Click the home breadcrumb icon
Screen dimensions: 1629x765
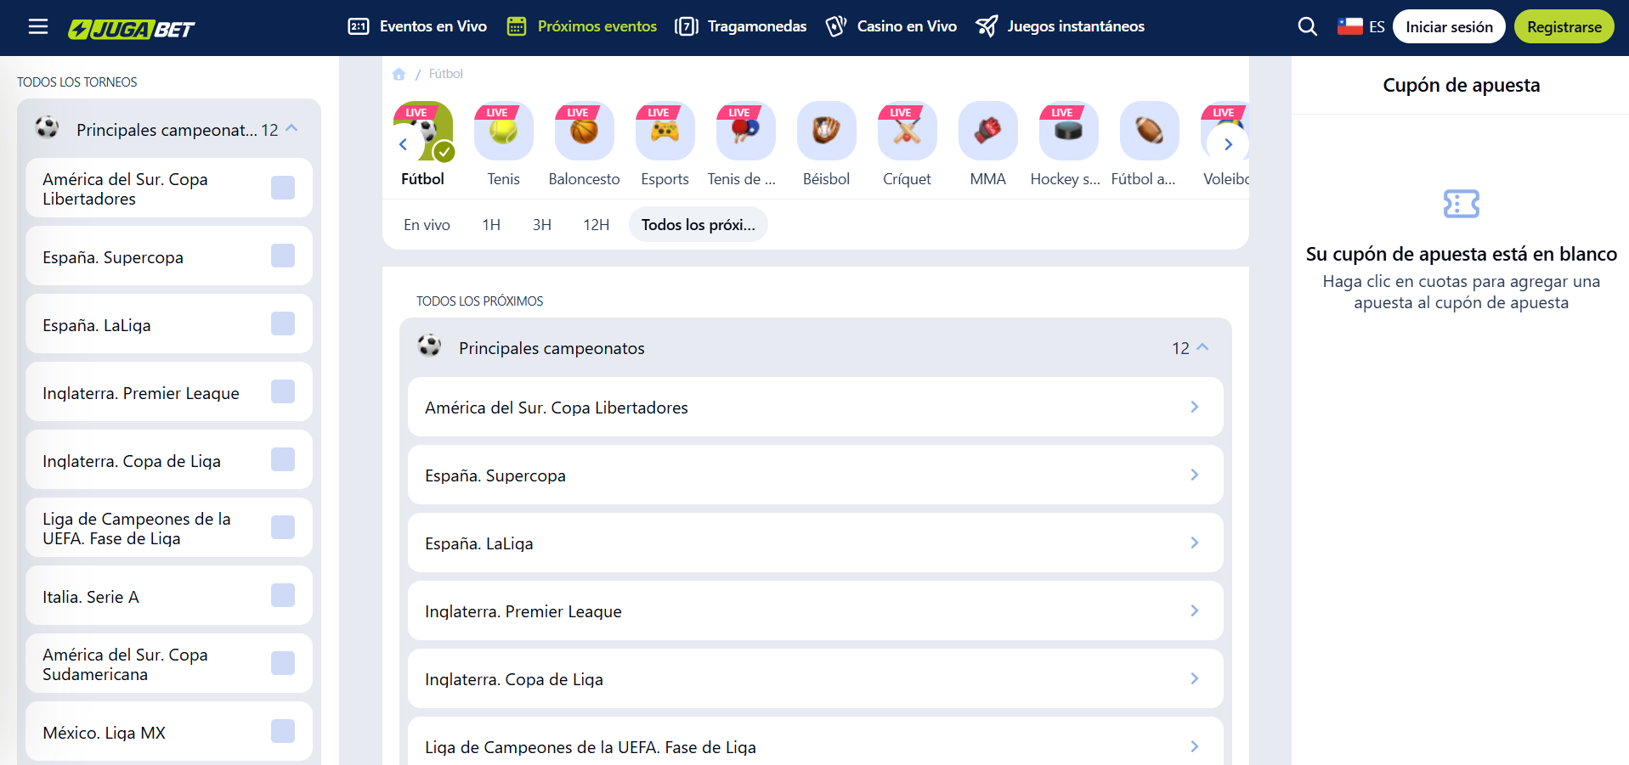point(399,75)
